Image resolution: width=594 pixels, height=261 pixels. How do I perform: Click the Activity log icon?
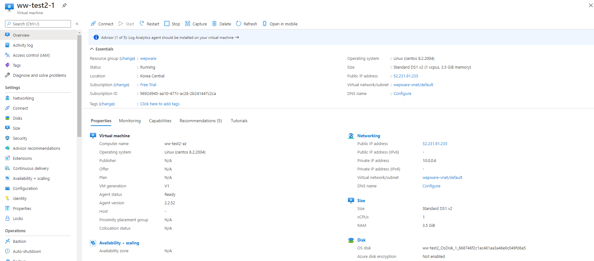coord(8,45)
